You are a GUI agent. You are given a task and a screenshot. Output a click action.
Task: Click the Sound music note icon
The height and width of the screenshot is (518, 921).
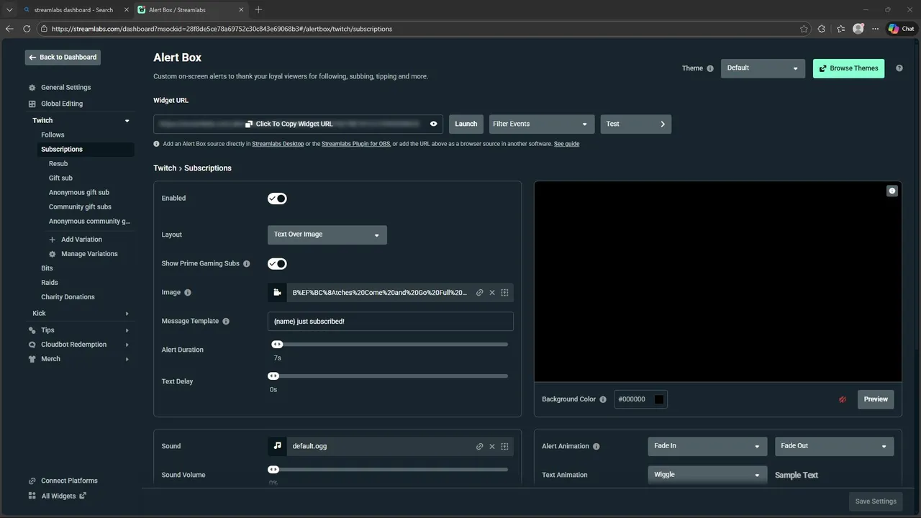coord(277,446)
